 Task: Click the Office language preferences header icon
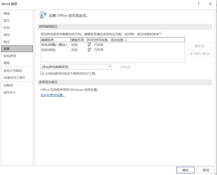pos(43,15)
